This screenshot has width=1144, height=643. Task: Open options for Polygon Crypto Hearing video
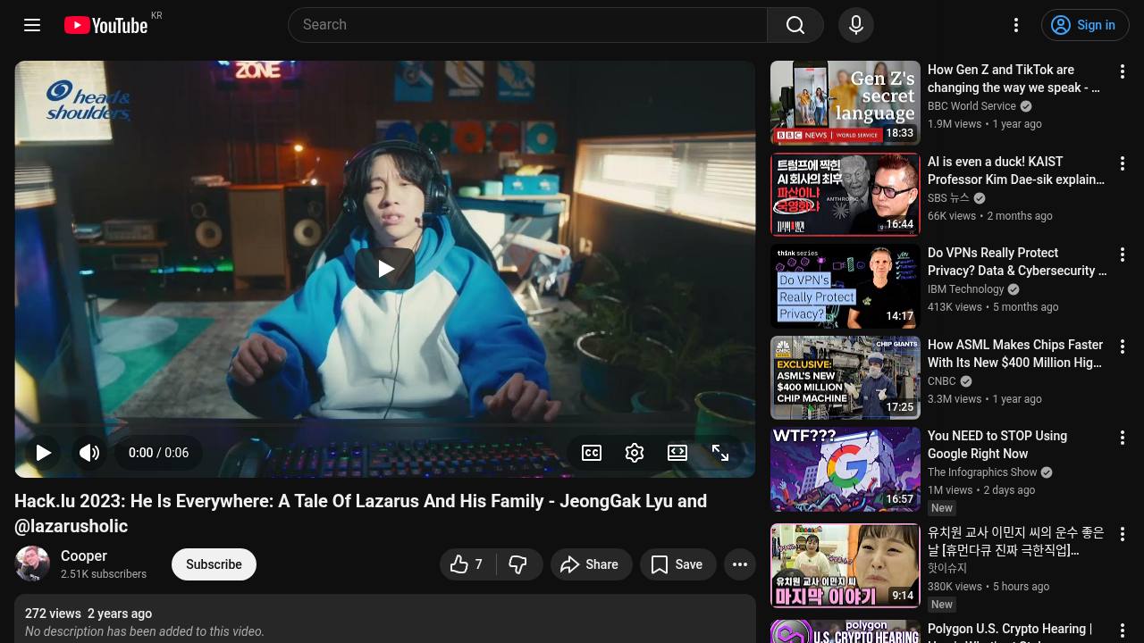point(1123,630)
